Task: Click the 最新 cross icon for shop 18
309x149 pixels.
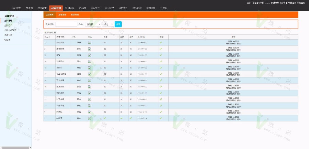Action: pos(122,67)
